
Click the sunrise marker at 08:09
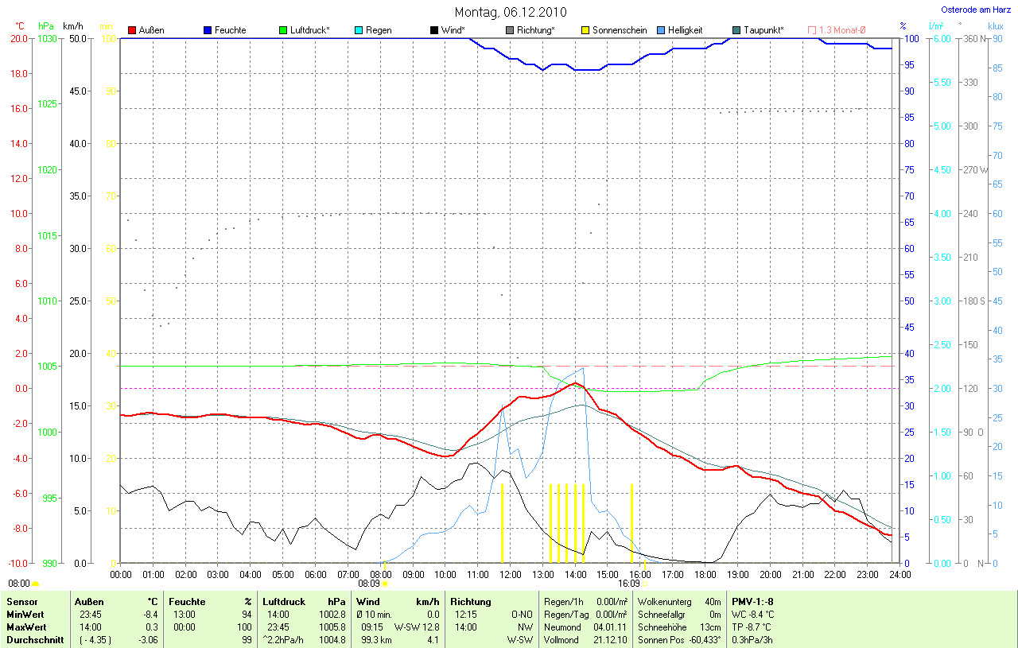[385, 583]
